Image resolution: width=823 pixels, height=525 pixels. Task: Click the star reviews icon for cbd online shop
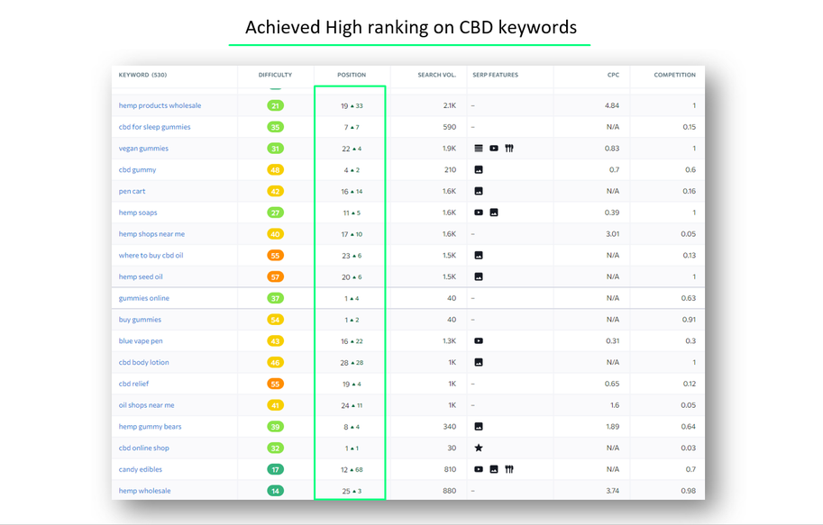pos(479,448)
